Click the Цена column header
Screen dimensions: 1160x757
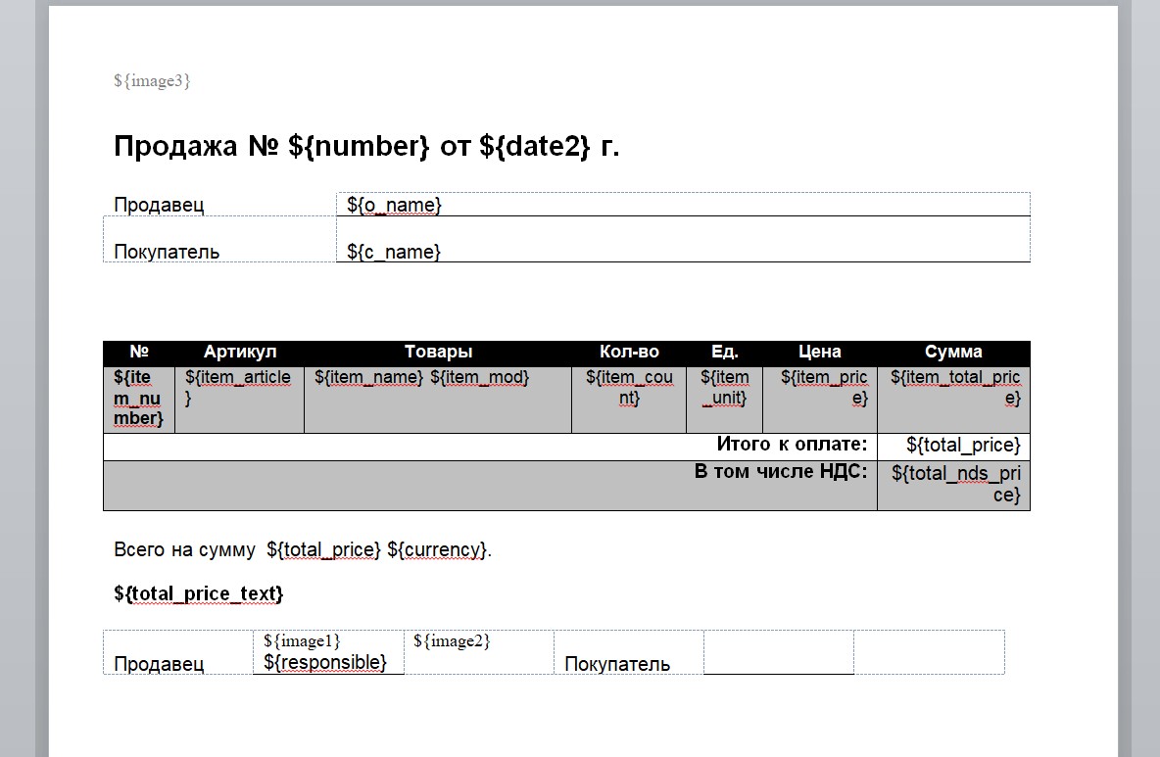coord(819,352)
